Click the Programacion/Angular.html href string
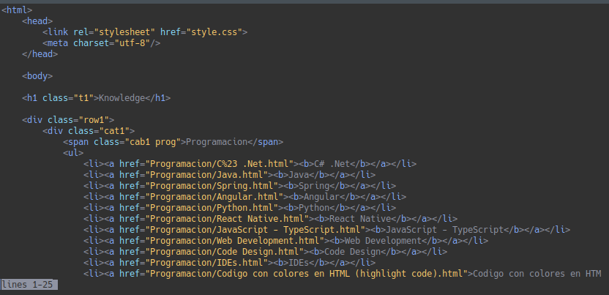Viewport: 609px width, 295px height. pyautogui.click(x=213, y=196)
